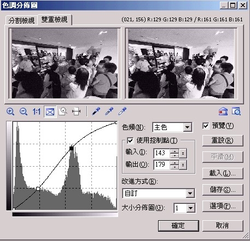This screenshot has width=250, height=241.
Task: Increase the 輸入 value with up arrow
Action: point(175,151)
